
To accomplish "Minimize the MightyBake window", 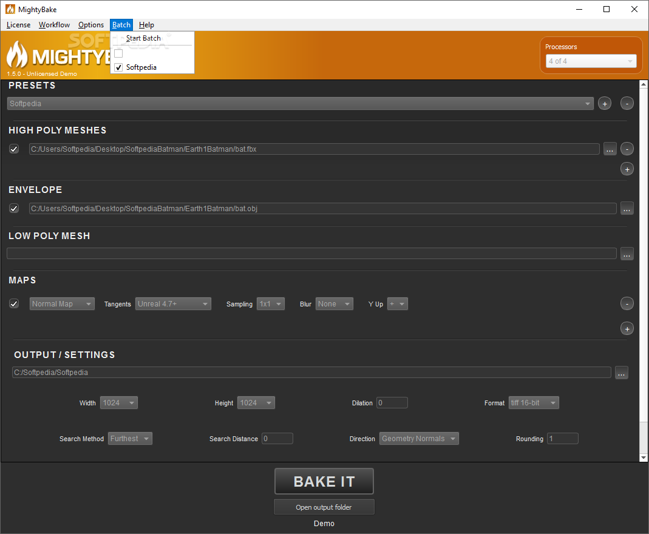I will tap(579, 9).
